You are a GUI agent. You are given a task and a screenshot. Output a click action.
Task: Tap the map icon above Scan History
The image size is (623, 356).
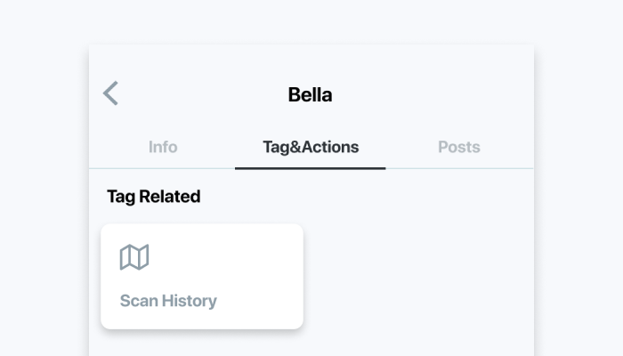tap(134, 257)
